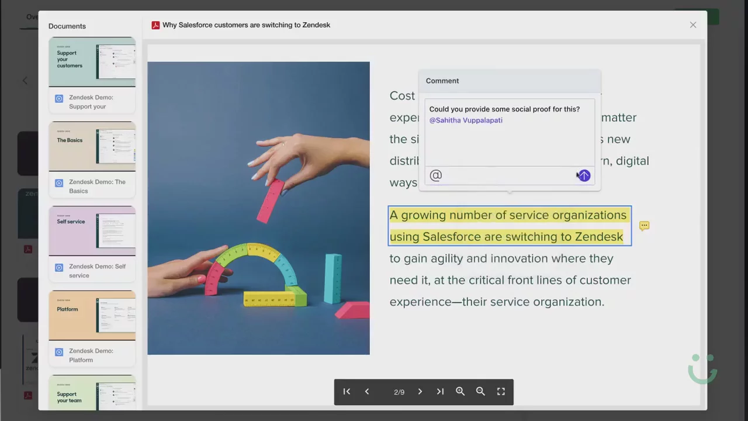Zoom in on the document

click(x=460, y=392)
